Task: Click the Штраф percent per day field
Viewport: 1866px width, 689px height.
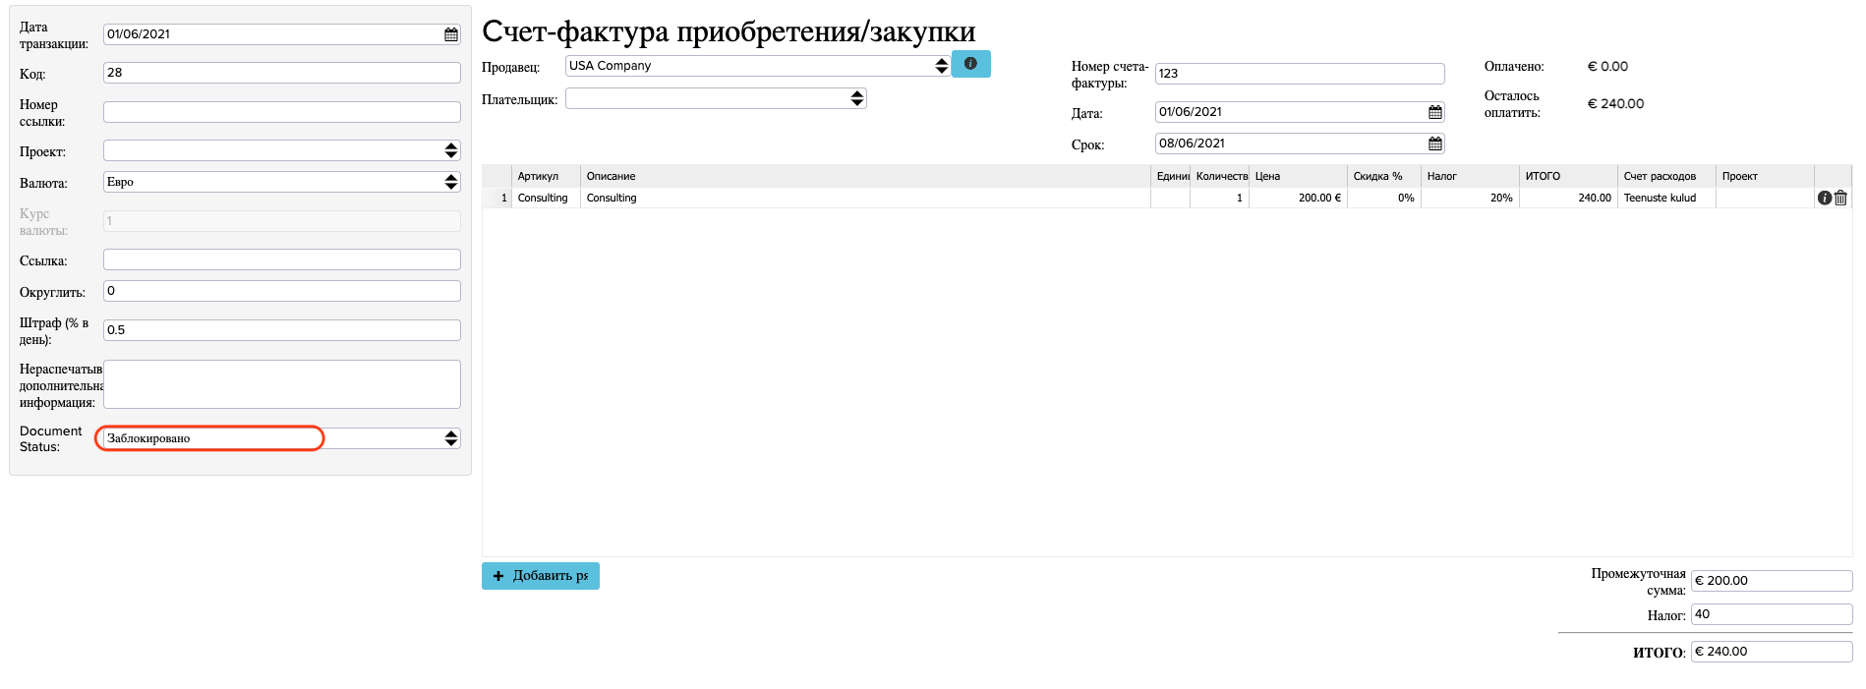Action: click(281, 330)
